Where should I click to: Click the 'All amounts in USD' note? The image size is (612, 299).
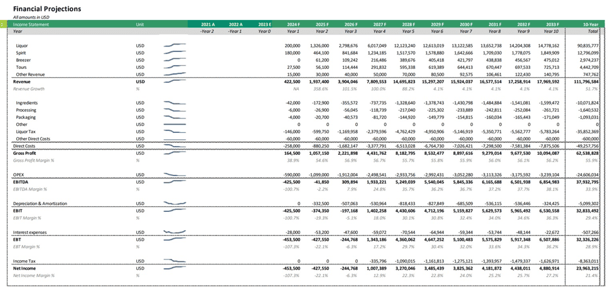[x=31, y=17]
